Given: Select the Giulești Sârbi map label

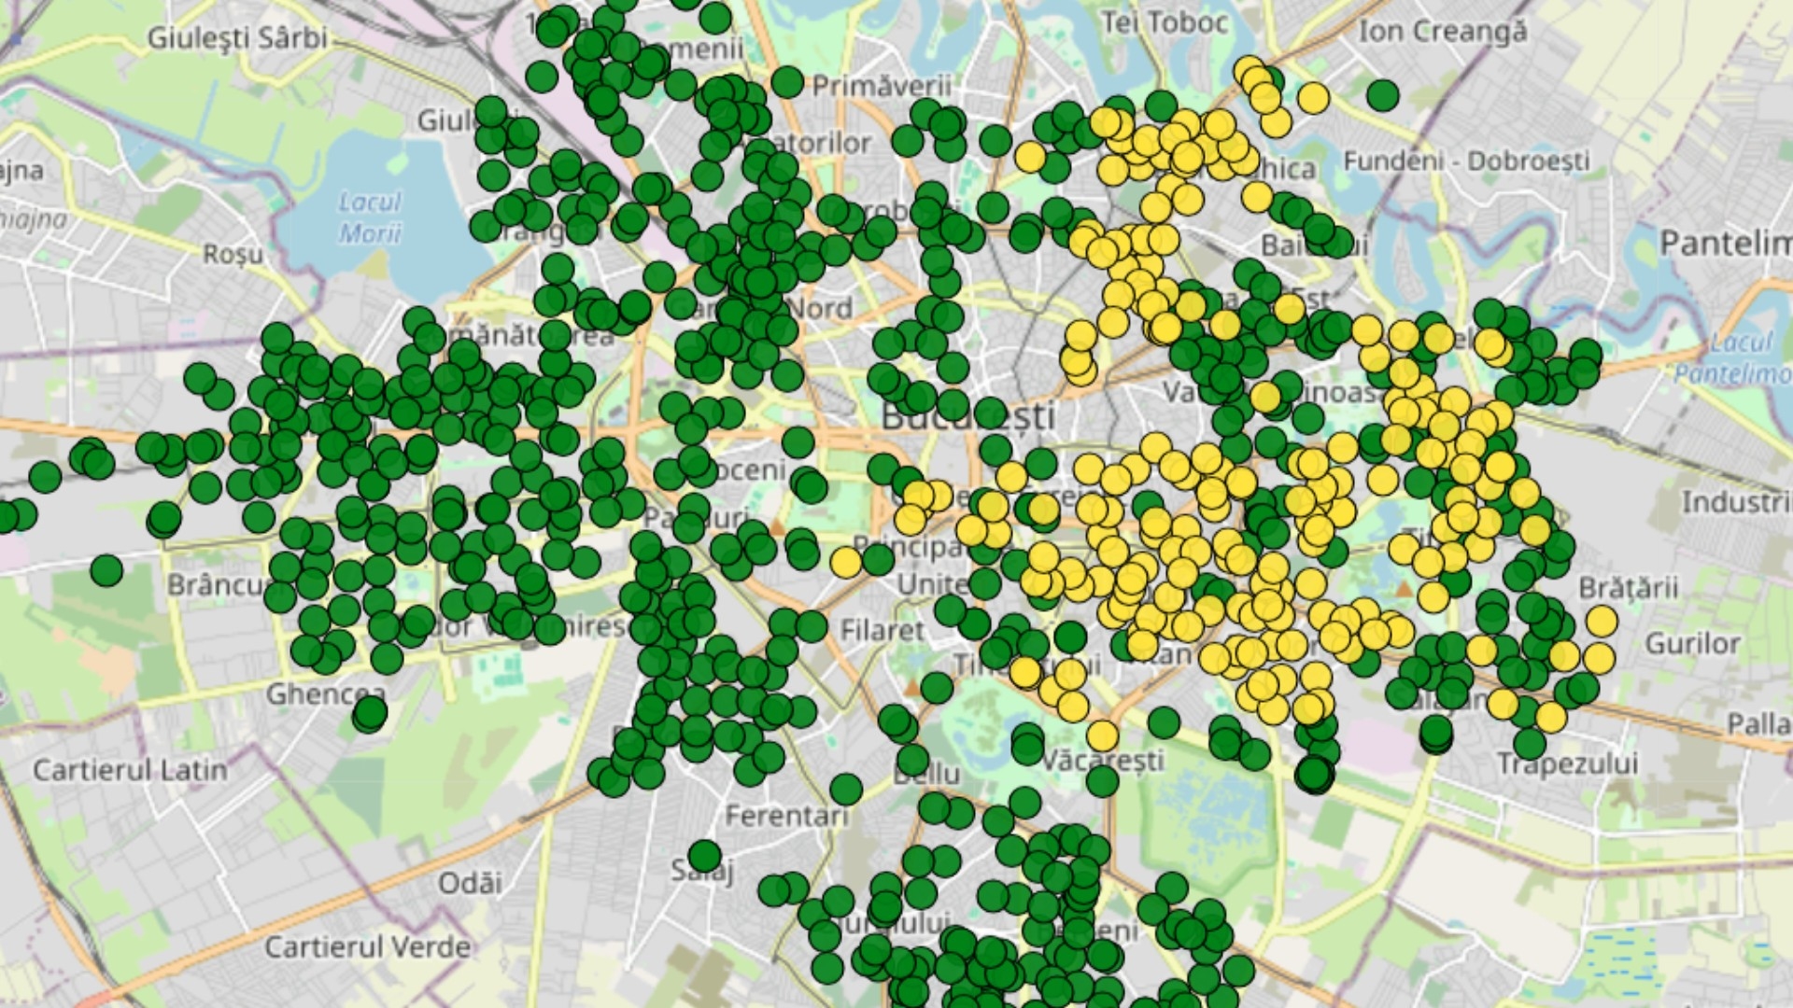Looking at the screenshot, I should pos(237,37).
